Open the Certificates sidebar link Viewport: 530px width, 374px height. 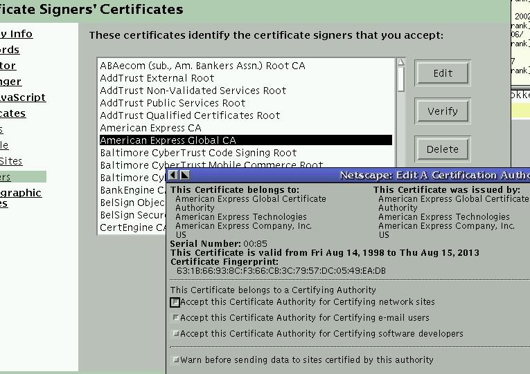coord(12,113)
